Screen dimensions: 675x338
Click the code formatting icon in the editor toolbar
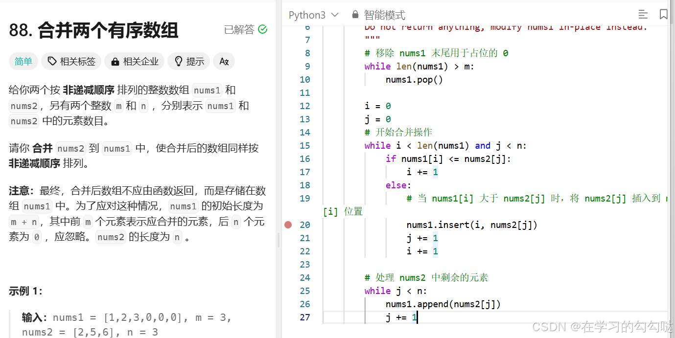(x=643, y=14)
